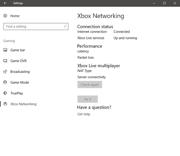This screenshot has height=156, width=180.
Task: Click the NAT Type label
Action: (84, 71)
